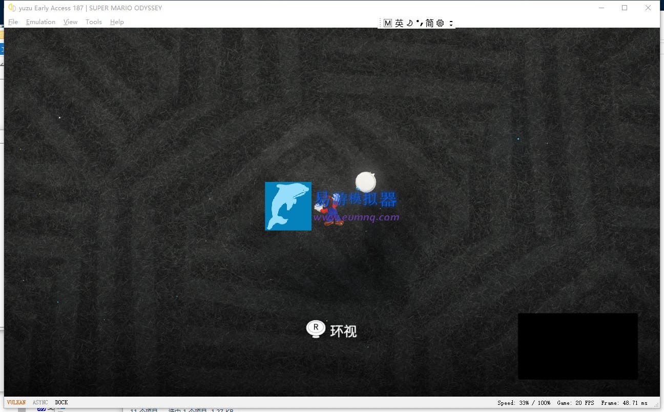Click the 环视 look-around prompt text
The width and height of the screenshot is (664, 412).
point(343,331)
